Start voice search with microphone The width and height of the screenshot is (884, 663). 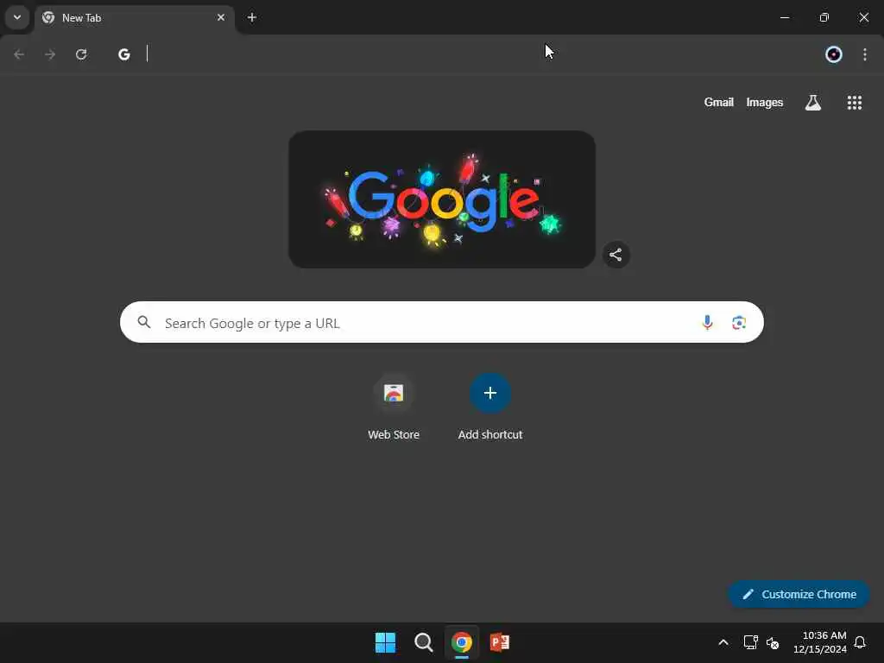(x=707, y=322)
